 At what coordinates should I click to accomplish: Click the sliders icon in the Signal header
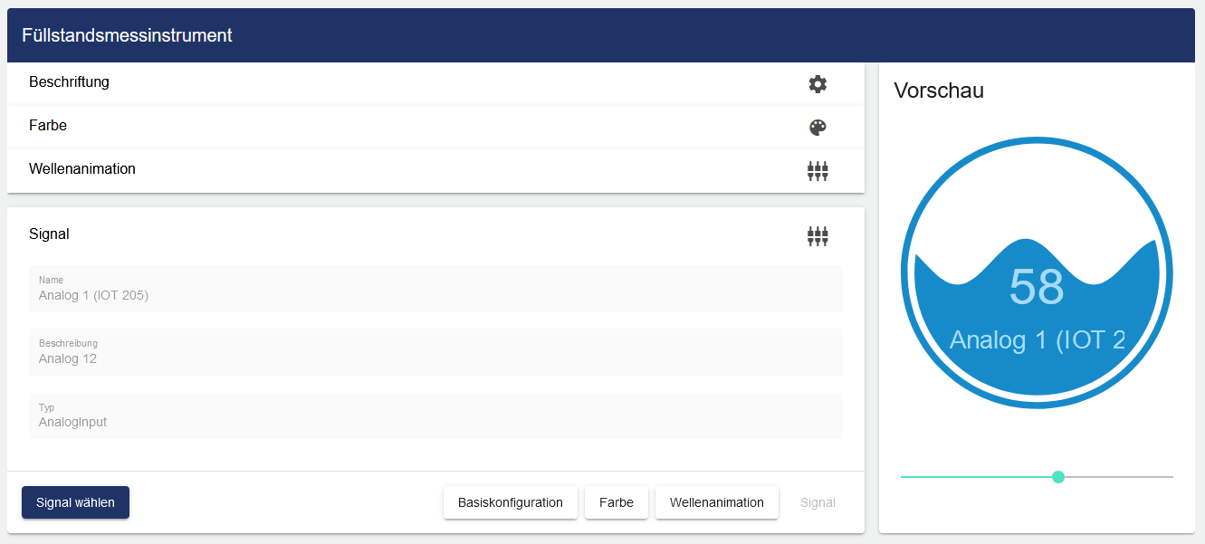(x=818, y=236)
